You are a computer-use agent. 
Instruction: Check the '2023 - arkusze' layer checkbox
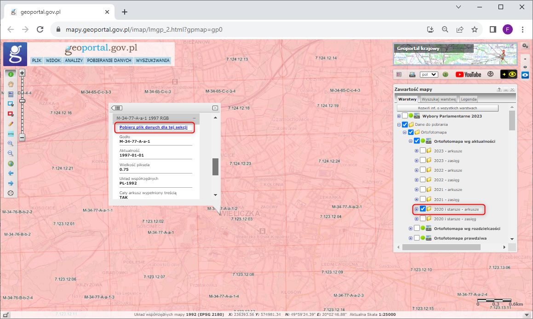coord(423,151)
